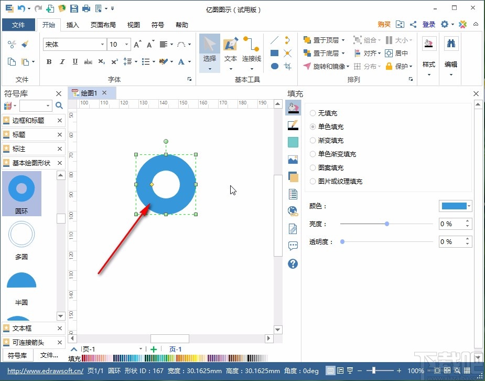Apply strikethrough text formatting
The height and width of the screenshot is (381, 485).
point(88,62)
